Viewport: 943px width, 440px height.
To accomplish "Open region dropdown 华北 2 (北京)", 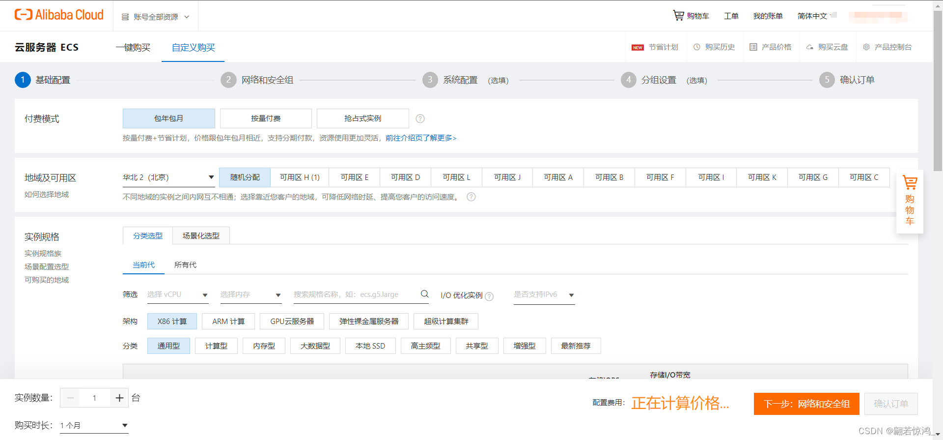I will pos(168,177).
